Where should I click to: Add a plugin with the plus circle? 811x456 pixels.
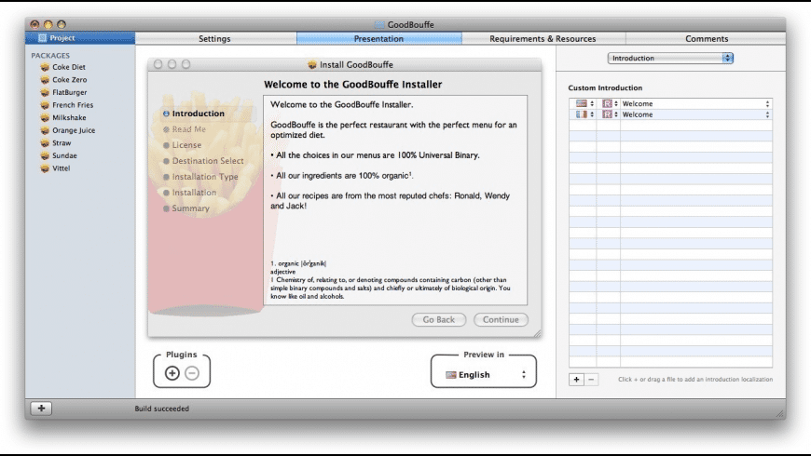(x=172, y=373)
